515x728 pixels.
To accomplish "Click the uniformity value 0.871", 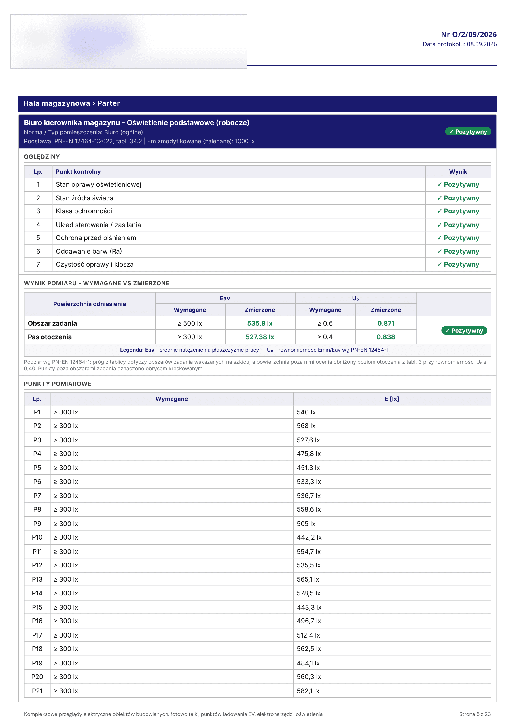I will click(x=386, y=323).
